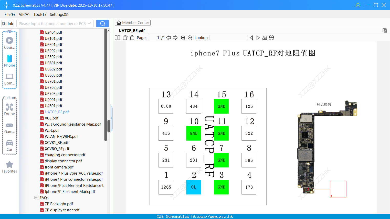Screen dimensions: 390x219
Task: Open the Drone category
Action: click(9, 109)
